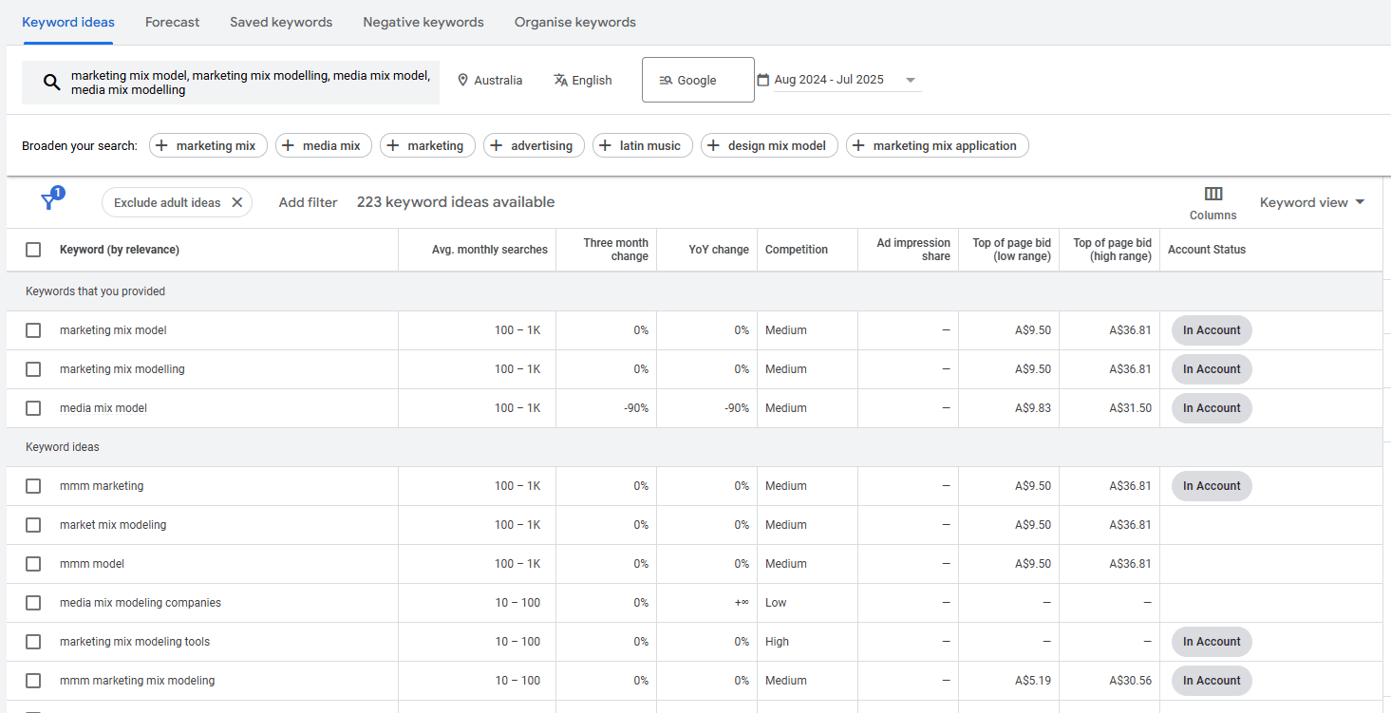Click the Add filter button
The width and height of the screenshot is (1391, 713).
[x=308, y=202]
